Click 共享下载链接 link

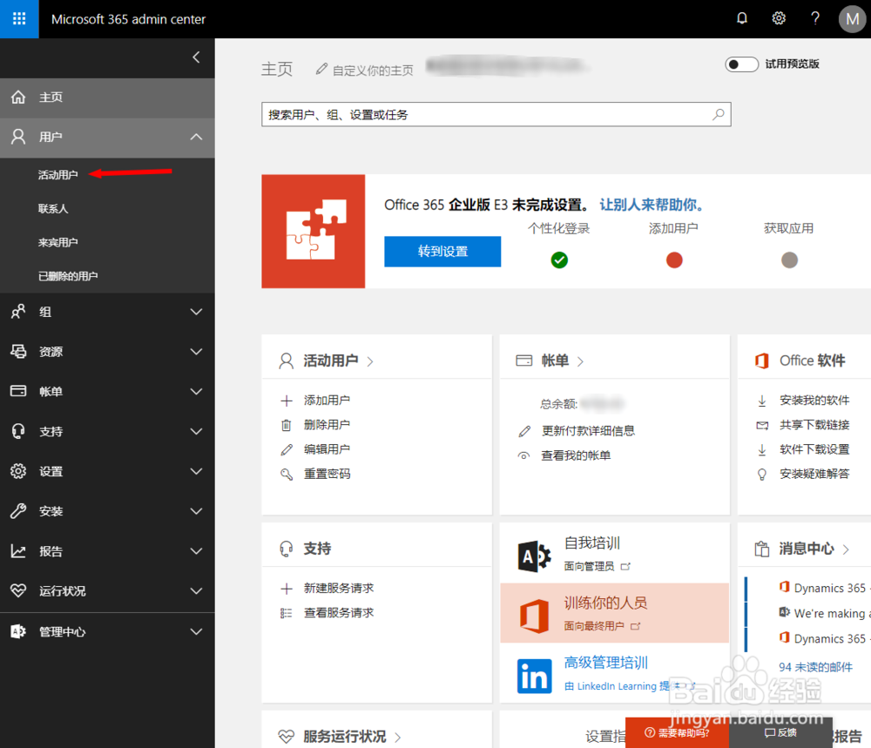tap(814, 425)
